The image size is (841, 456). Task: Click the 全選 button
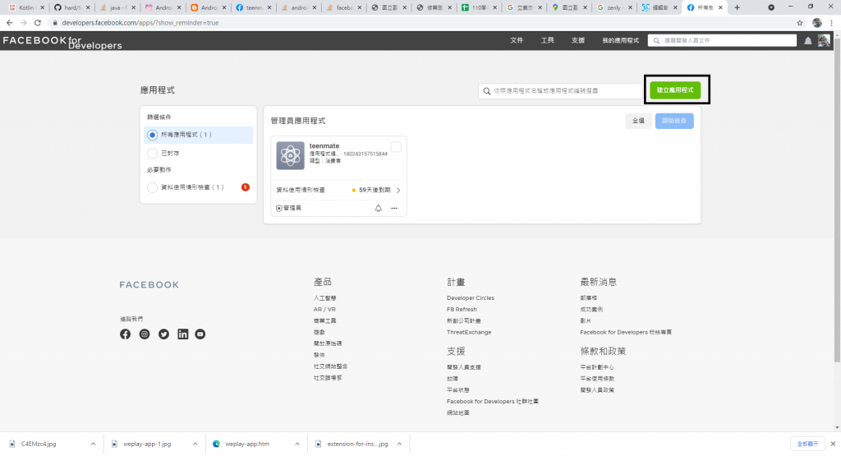click(x=638, y=121)
